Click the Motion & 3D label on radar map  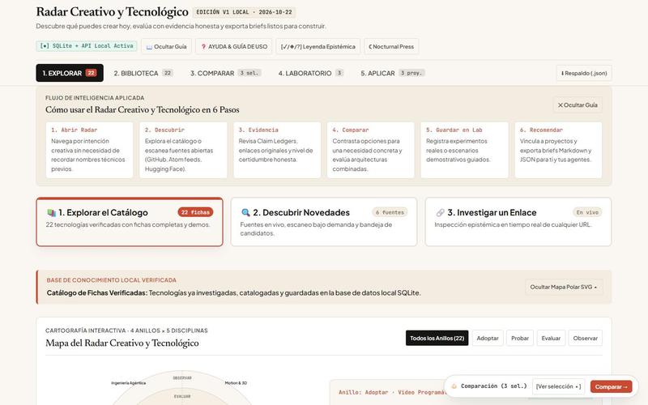[236, 383]
